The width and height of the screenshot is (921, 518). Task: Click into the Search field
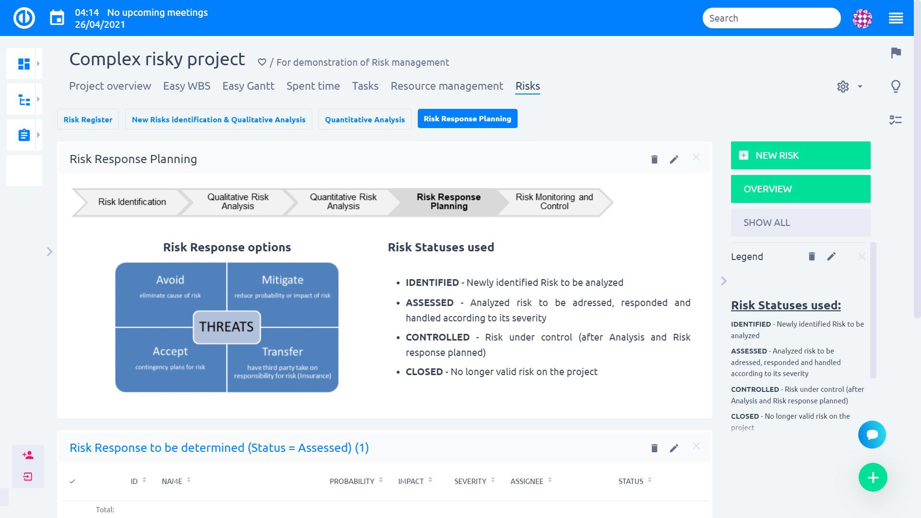click(x=771, y=18)
